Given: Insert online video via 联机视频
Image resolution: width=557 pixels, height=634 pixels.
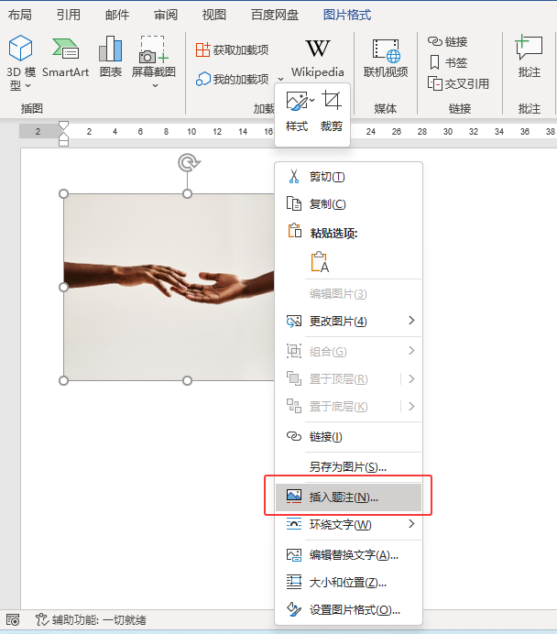Looking at the screenshot, I should [386, 58].
